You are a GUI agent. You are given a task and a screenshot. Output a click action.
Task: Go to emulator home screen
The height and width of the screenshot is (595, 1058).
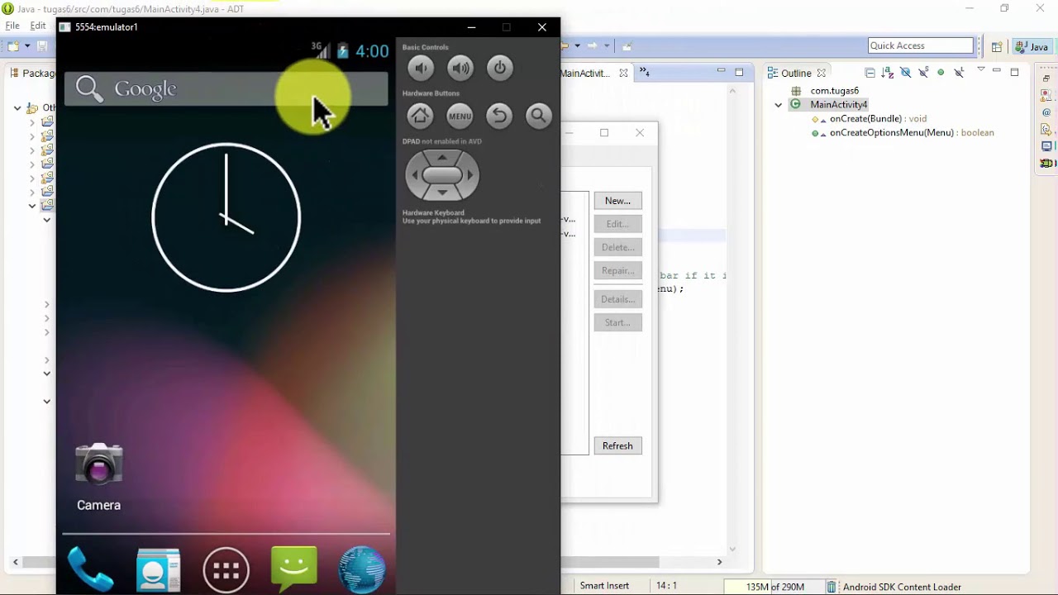(x=421, y=116)
